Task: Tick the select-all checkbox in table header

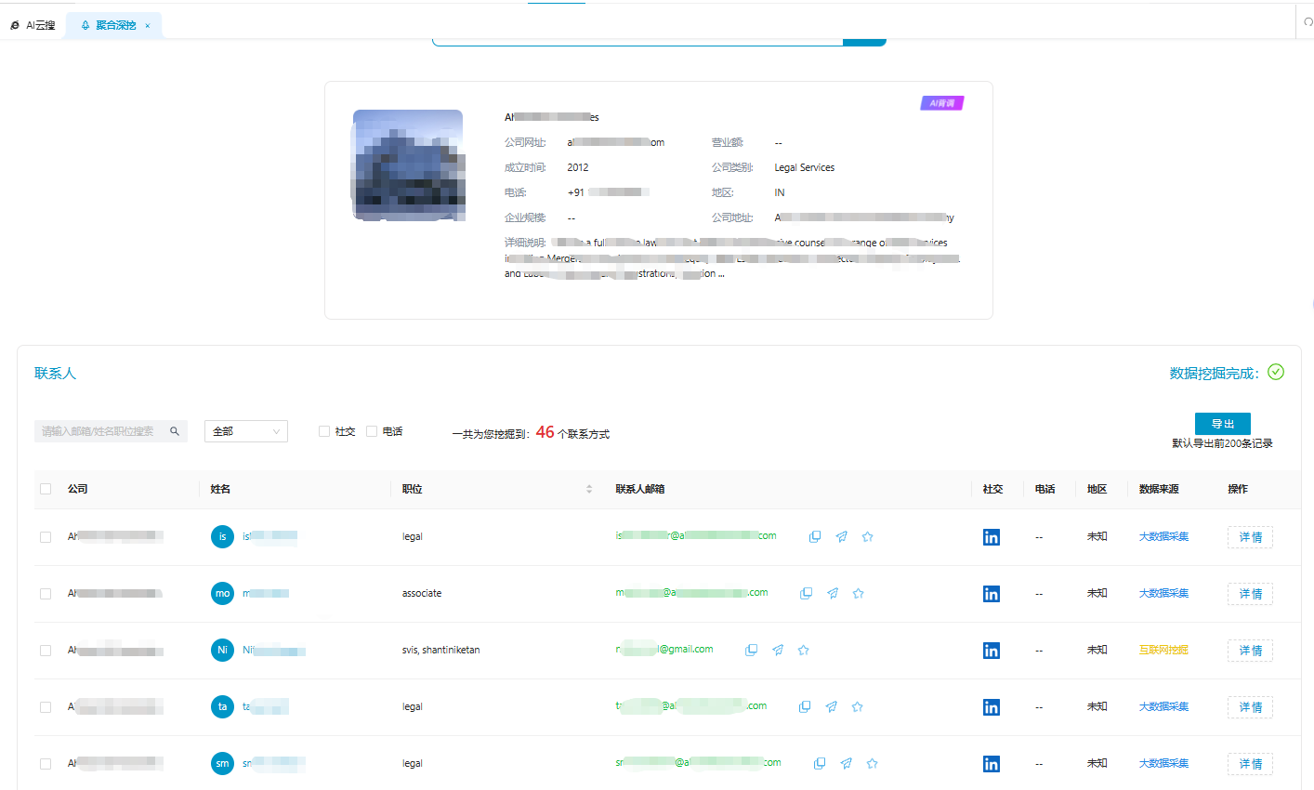Action: (46, 489)
